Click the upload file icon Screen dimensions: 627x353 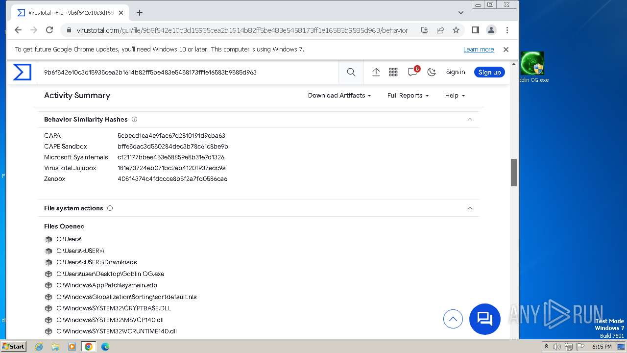tap(376, 72)
